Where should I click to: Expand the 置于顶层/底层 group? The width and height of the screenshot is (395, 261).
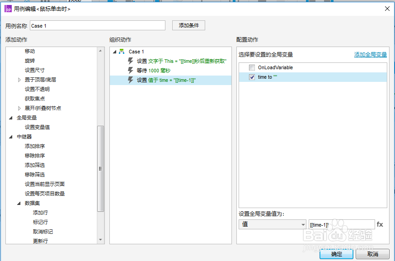pos(19,80)
